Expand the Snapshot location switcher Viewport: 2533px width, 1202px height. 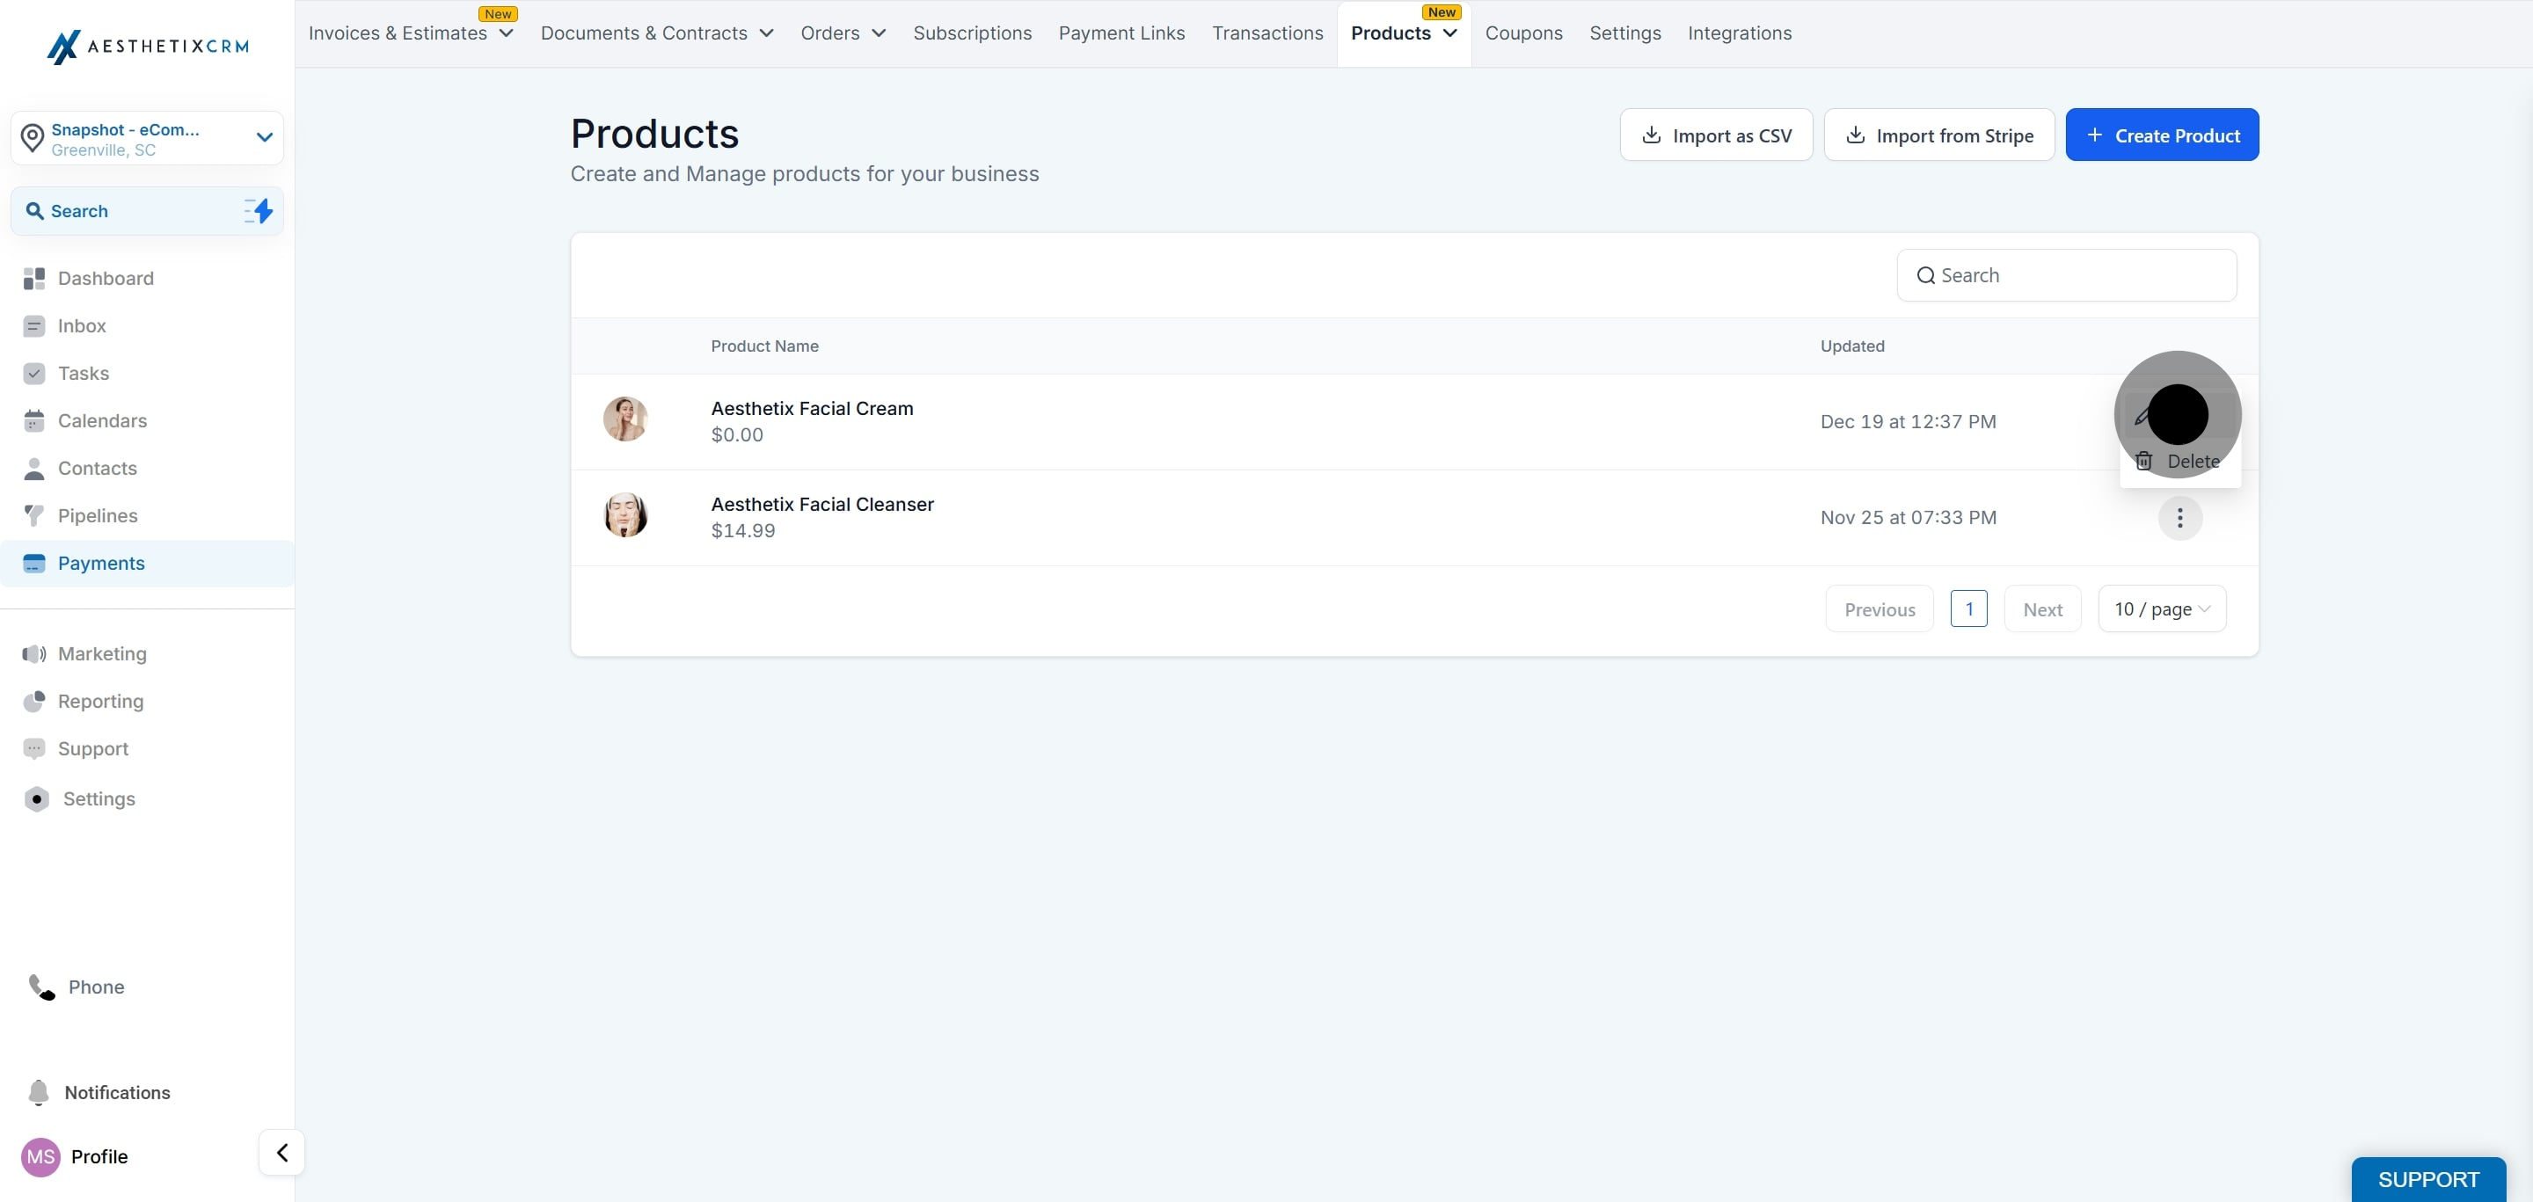(x=264, y=137)
